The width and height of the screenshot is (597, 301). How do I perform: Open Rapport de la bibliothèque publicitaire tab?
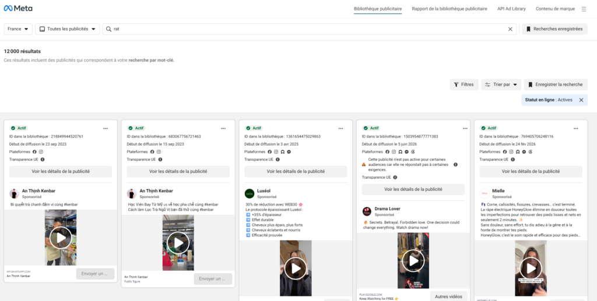point(449,9)
